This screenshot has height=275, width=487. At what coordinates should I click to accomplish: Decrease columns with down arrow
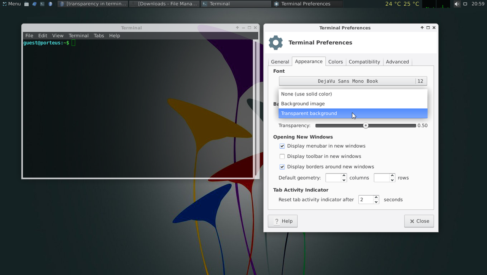(344, 180)
